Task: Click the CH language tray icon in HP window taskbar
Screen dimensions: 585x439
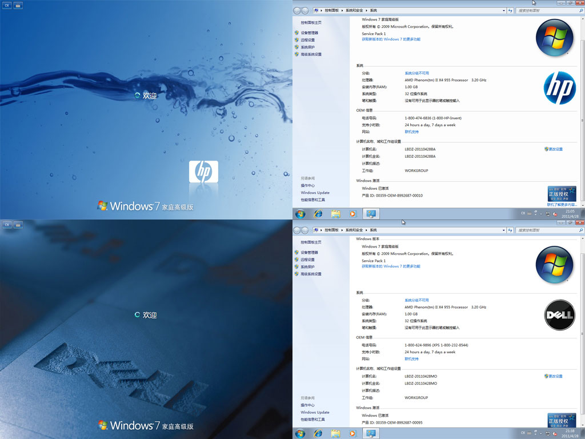Action: coord(523,214)
